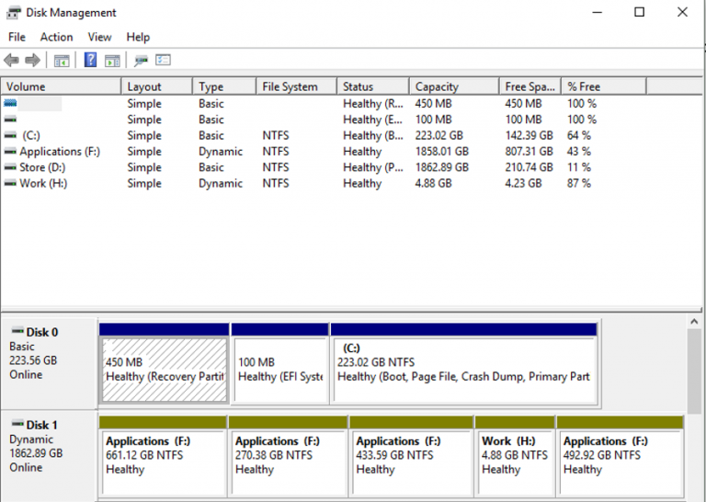Click the vertical scrollbar thumb in disk pane
This screenshot has width=706, height=502.
[694, 371]
